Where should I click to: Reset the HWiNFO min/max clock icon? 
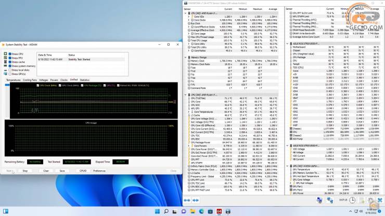[x=352, y=200]
